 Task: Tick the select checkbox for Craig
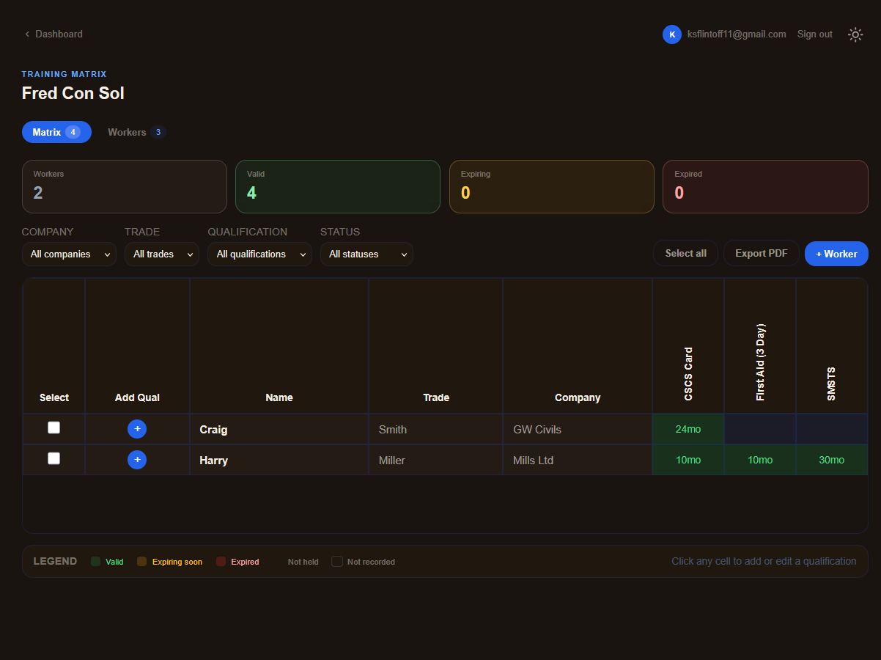pos(54,428)
